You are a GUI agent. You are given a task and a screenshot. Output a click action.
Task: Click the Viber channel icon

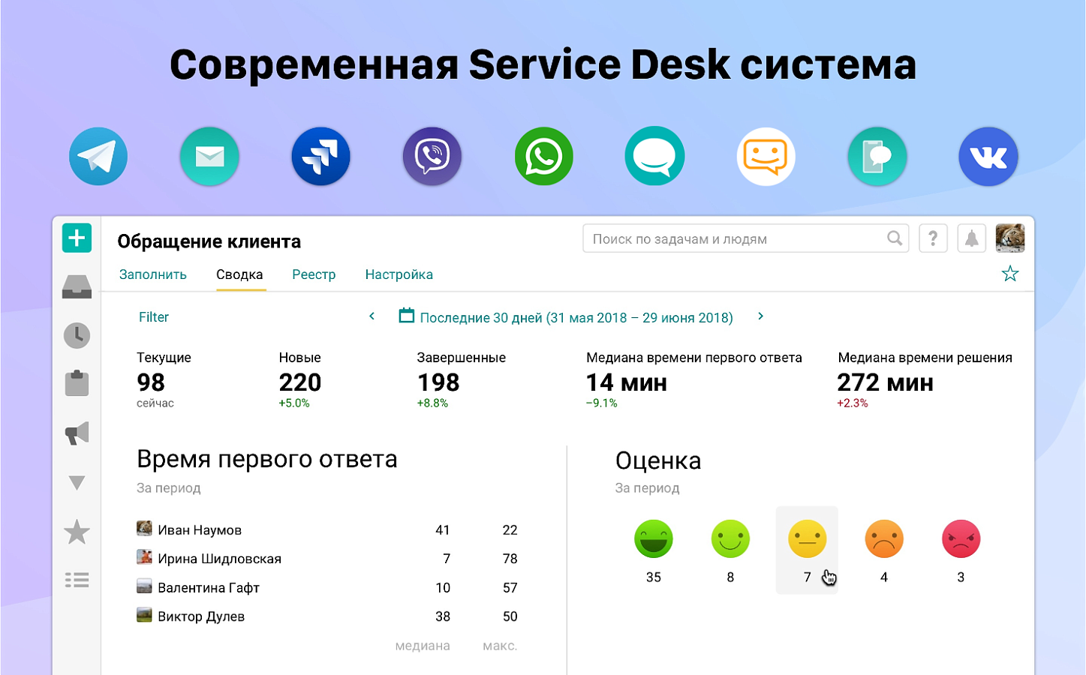(432, 157)
